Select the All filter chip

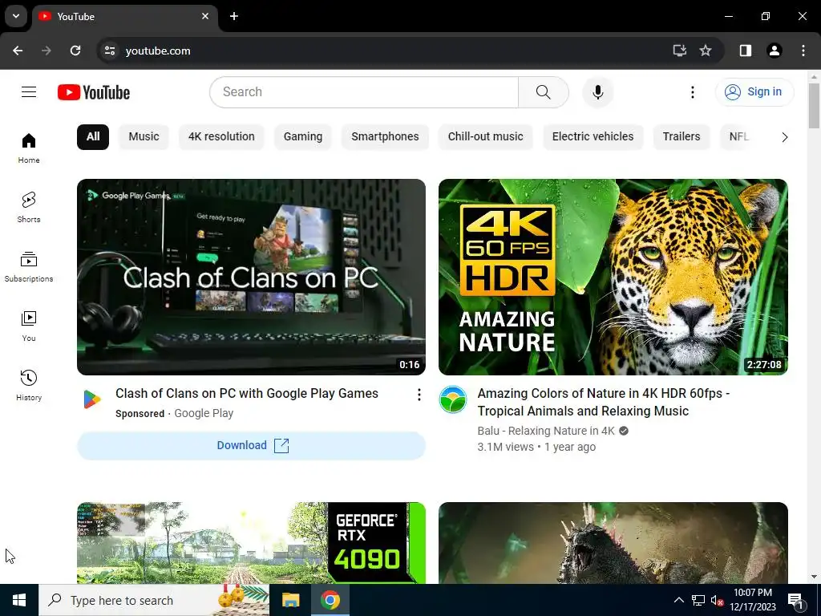tap(93, 136)
